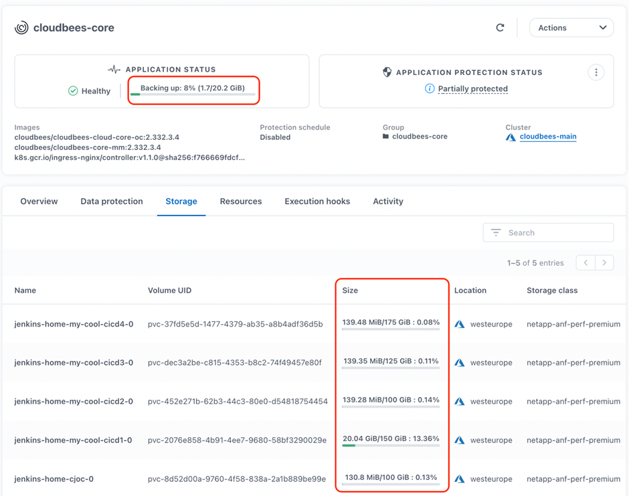Select volume jenkins-home-cjoc-0

point(54,479)
